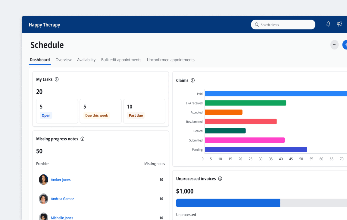Open Michelle Jones's profile link
The width and height of the screenshot is (347, 220).
pos(62,218)
